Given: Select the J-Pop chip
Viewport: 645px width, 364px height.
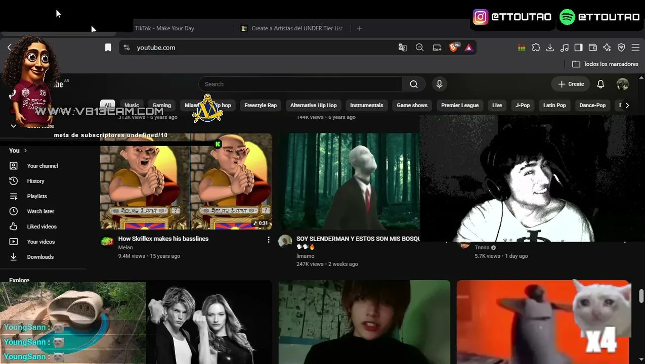Looking at the screenshot, I should click(523, 105).
